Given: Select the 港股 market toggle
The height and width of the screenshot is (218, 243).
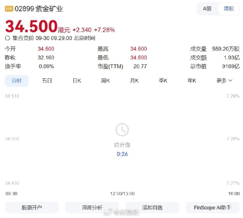Looking at the screenshot, I should [229, 9].
